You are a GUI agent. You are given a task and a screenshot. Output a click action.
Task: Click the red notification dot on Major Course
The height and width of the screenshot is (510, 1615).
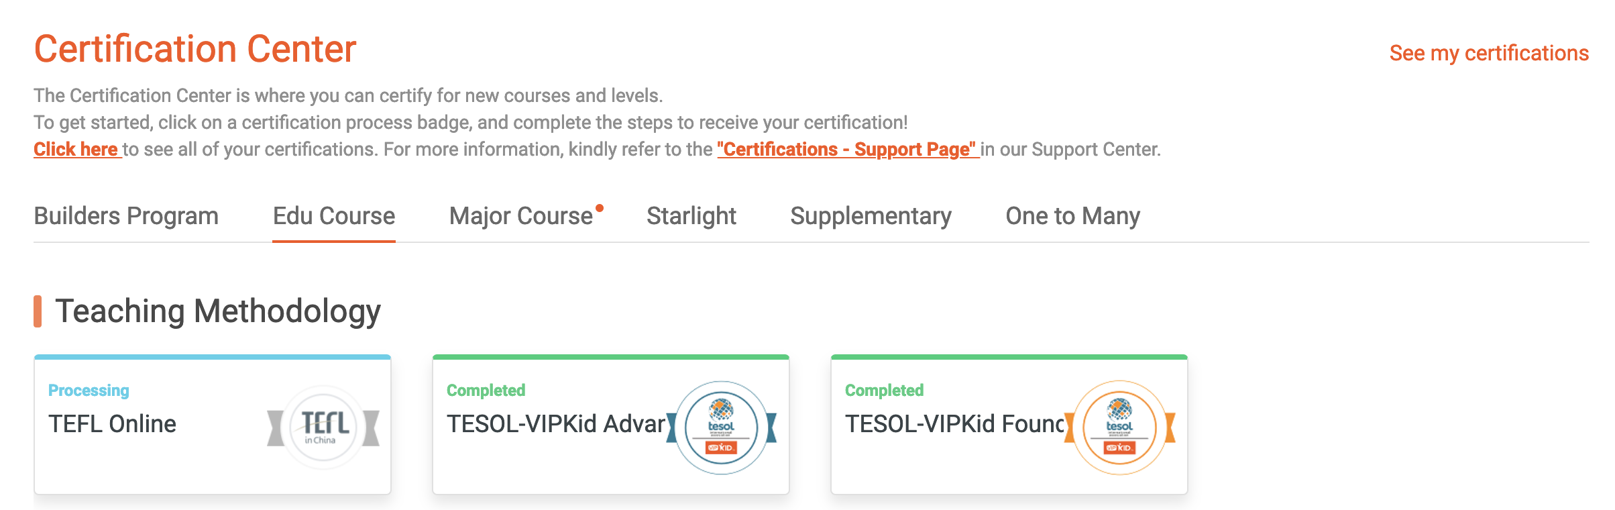click(600, 208)
